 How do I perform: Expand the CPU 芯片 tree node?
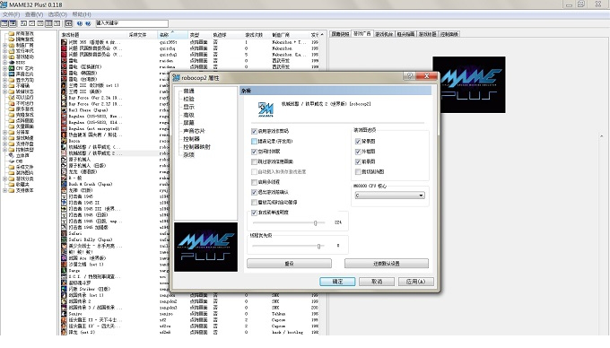[x=4, y=68]
